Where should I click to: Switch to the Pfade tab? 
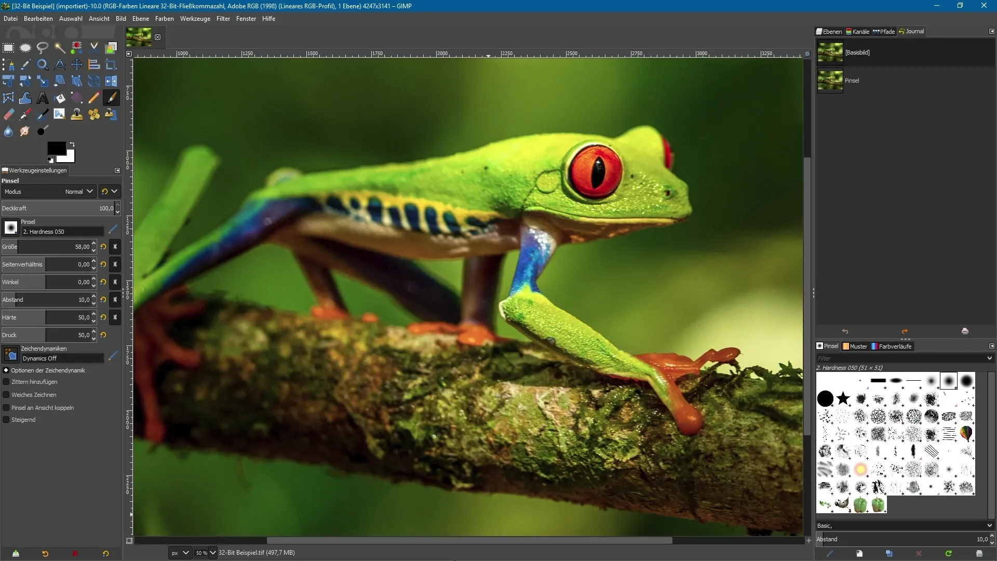(884, 31)
